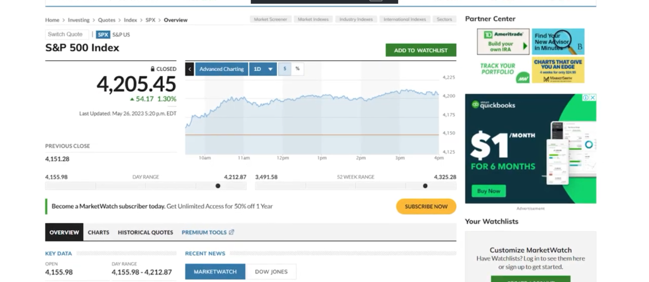Click the Key Data day range 4,155.98 - 4,212.87
This screenshot has height=282, width=649.
click(141, 272)
